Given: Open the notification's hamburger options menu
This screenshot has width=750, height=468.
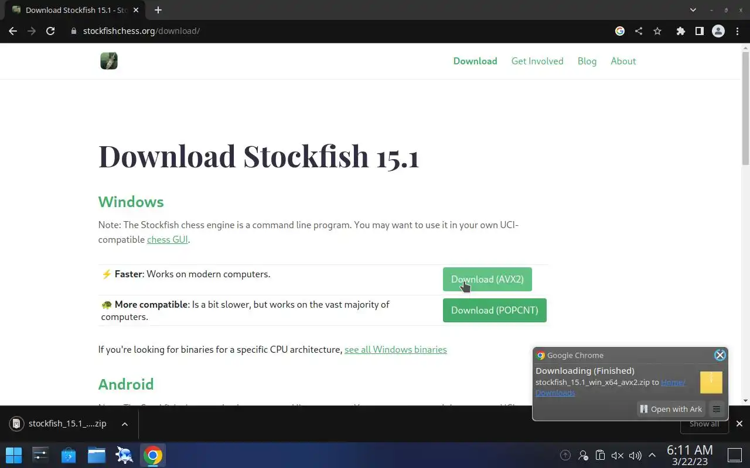Looking at the screenshot, I should pos(716,409).
